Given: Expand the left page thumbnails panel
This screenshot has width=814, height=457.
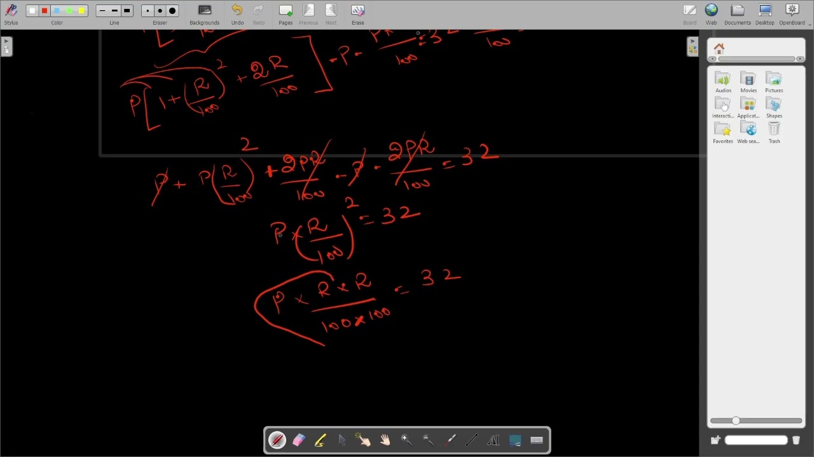Looking at the screenshot, I should point(6,46).
